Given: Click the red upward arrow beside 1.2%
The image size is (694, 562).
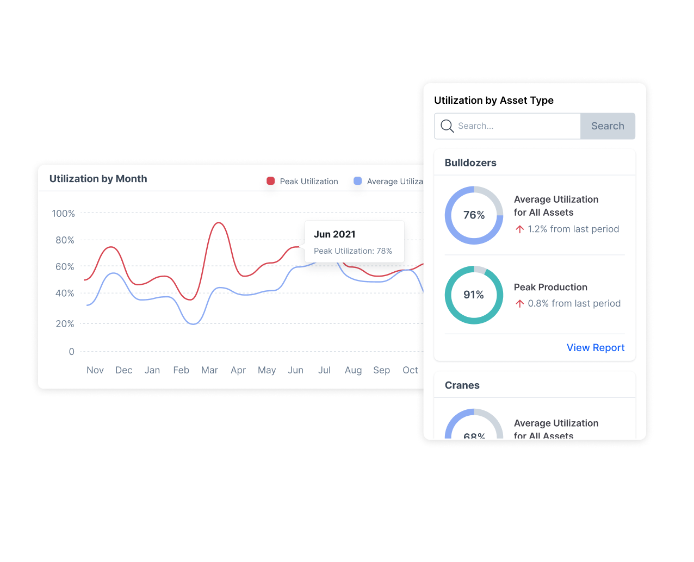Looking at the screenshot, I should click(x=520, y=229).
